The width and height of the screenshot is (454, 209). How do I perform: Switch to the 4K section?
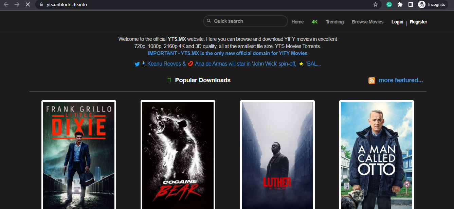314,21
